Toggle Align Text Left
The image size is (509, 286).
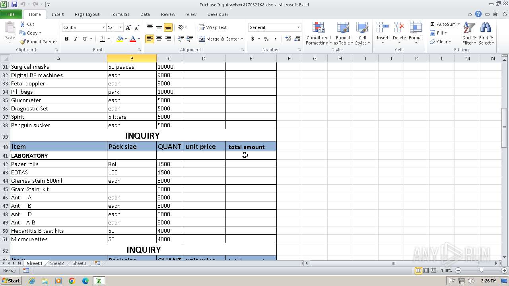[x=150, y=39]
